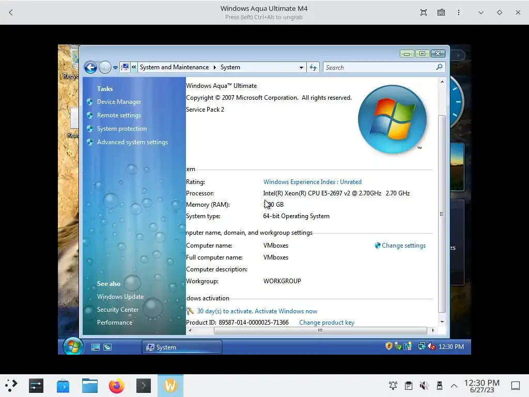
Task: Expand hidden host tray icons arrow
Action: 454,386
